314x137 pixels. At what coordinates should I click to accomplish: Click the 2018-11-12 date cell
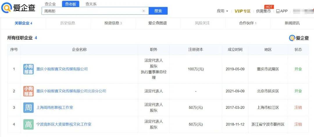[235, 125]
